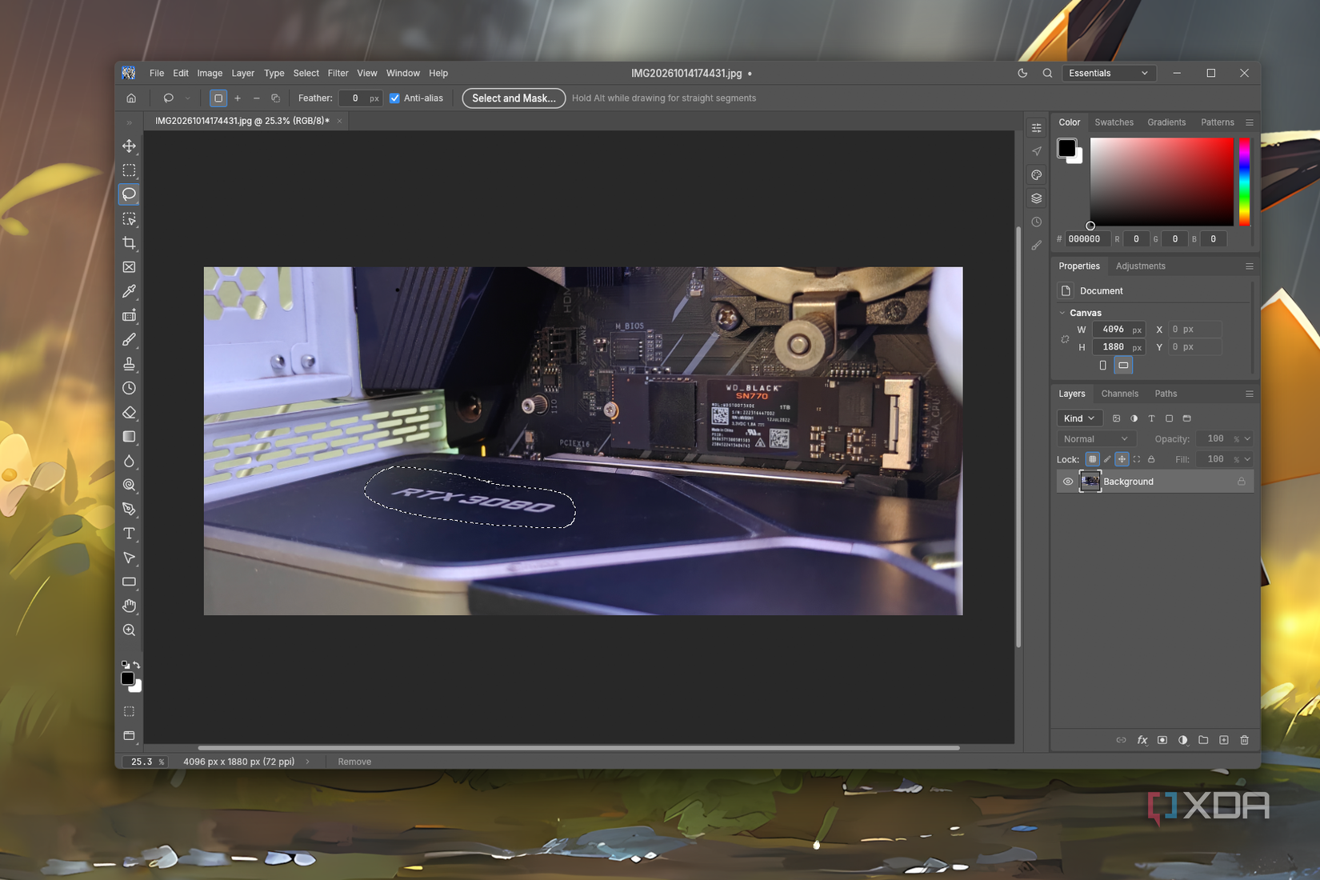Open the File menu
The height and width of the screenshot is (880, 1320).
tap(157, 73)
